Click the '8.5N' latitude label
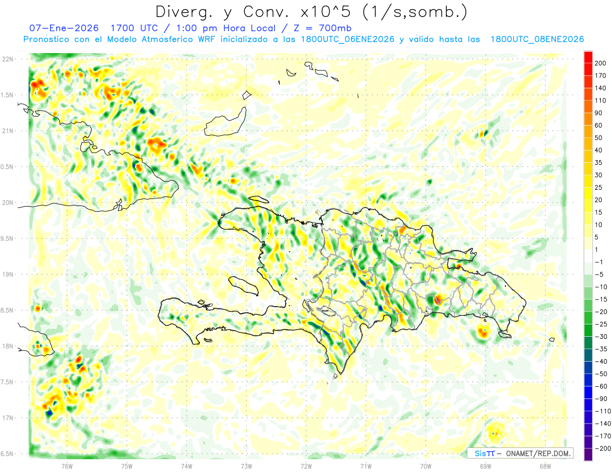The width and height of the screenshot is (612, 473). (7, 310)
